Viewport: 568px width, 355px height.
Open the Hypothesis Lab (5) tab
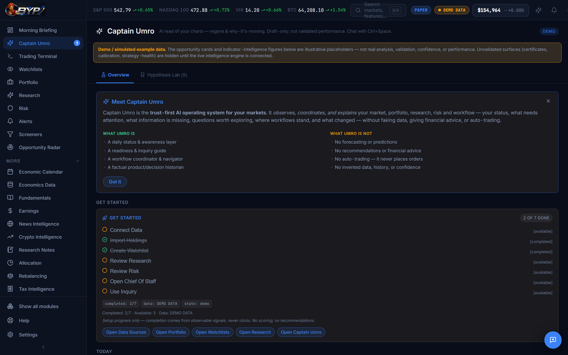tap(164, 75)
